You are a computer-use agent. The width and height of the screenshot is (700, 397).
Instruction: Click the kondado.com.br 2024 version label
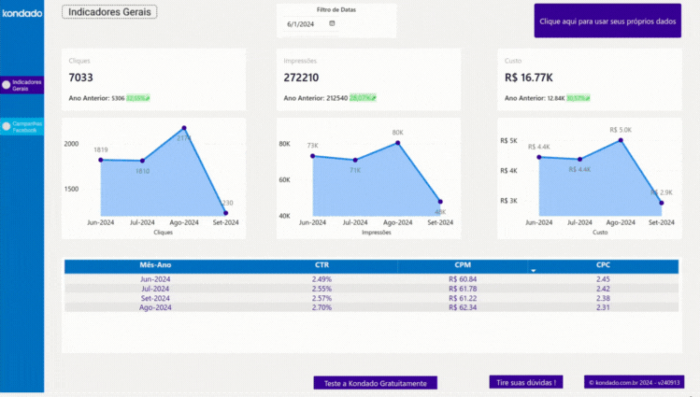click(x=635, y=382)
